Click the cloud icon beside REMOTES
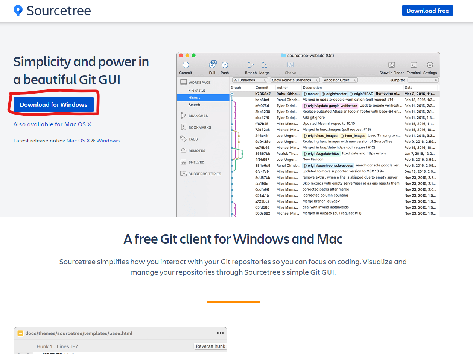 183,150
